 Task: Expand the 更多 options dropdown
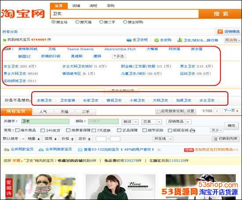216,130
